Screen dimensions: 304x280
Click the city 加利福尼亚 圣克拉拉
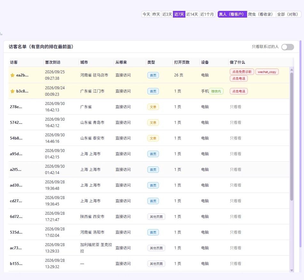tap(96, 248)
